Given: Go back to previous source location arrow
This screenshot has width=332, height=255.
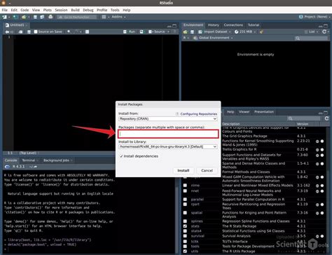Looking at the screenshot, I should click(7, 32).
